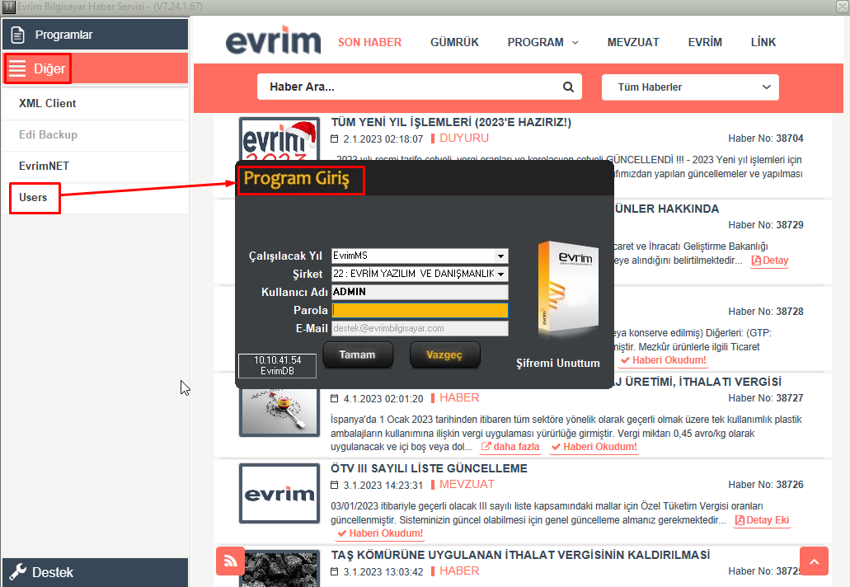Click the date 3.1.2023 14:23:31

pos(383,486)
